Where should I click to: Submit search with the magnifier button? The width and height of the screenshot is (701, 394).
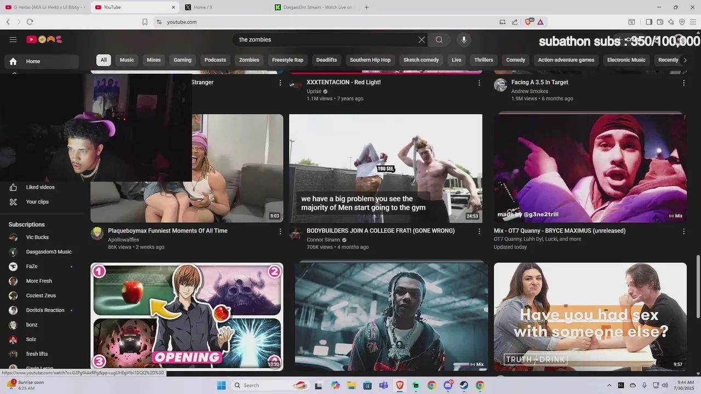point(439,39)
